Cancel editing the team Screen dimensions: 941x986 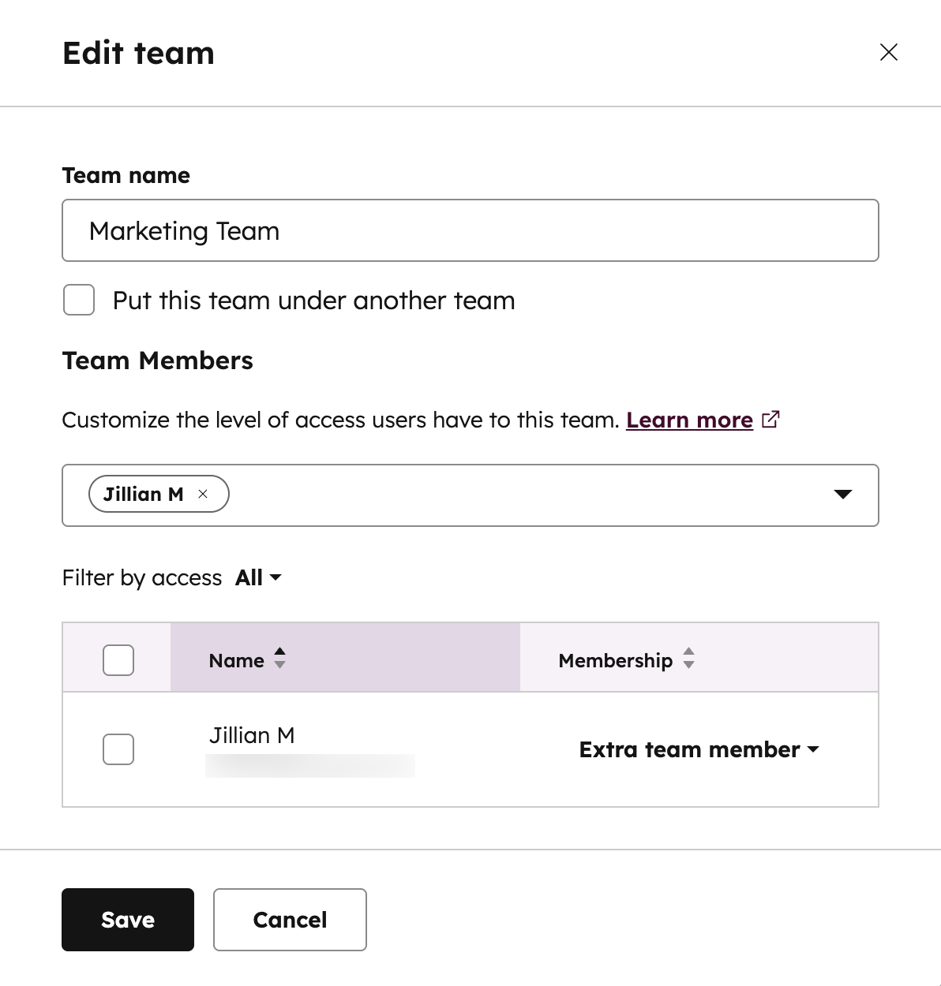coord(289,919)
